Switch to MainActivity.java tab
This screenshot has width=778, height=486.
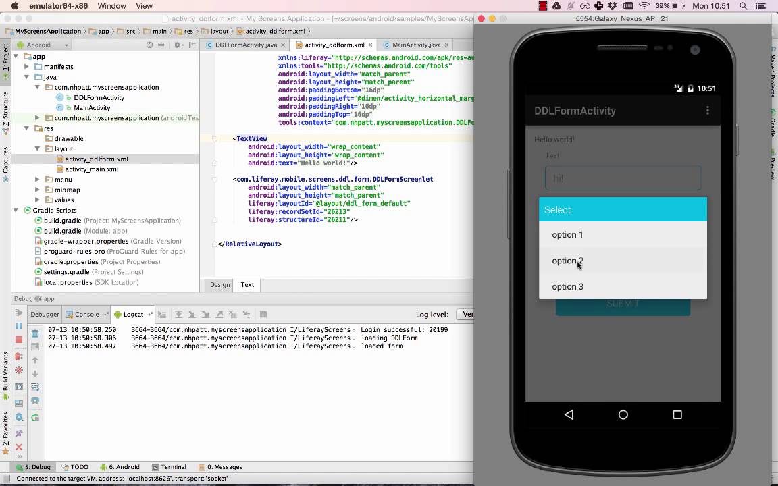point(416,45)
